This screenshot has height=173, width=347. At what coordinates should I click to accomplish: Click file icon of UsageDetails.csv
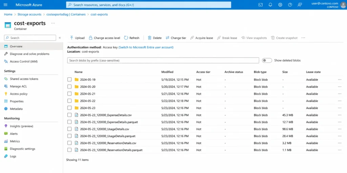(76, 129)
